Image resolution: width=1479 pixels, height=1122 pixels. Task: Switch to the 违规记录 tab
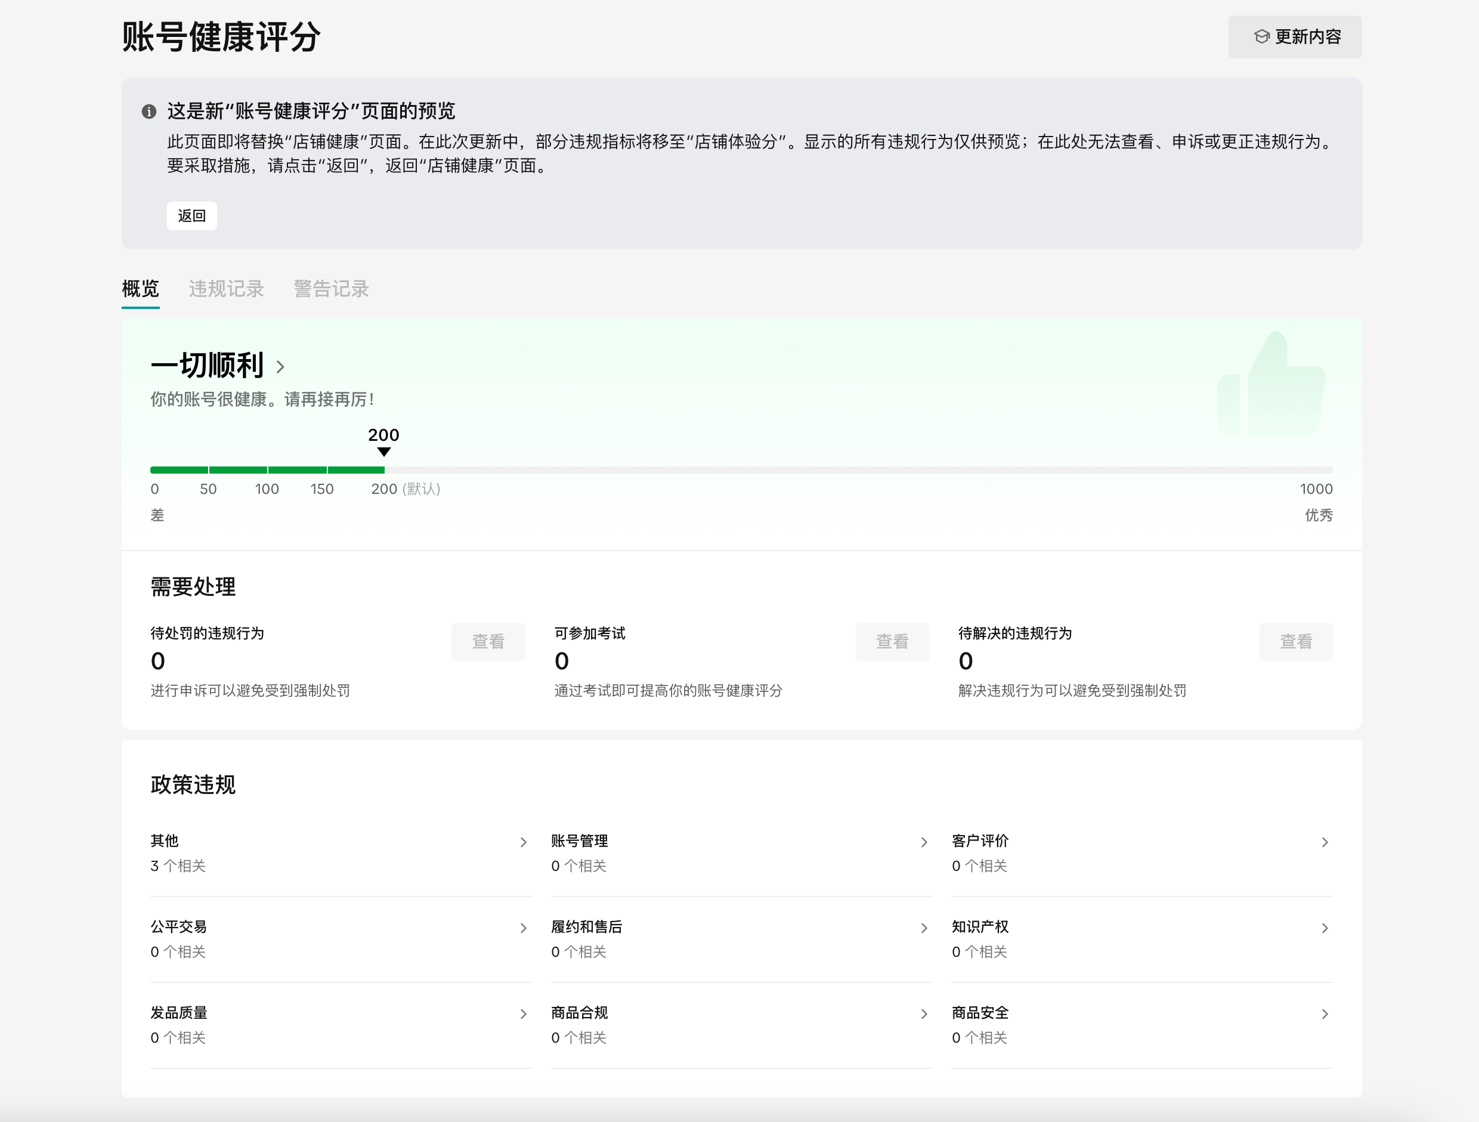pos(225,289)
